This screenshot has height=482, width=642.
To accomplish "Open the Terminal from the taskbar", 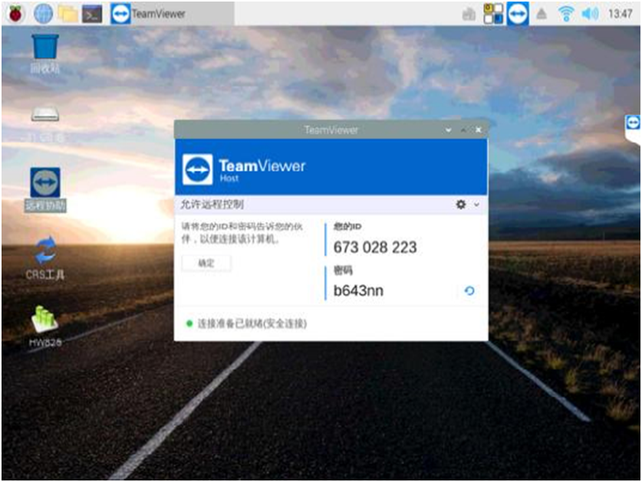I will click(x=92, y=13).
